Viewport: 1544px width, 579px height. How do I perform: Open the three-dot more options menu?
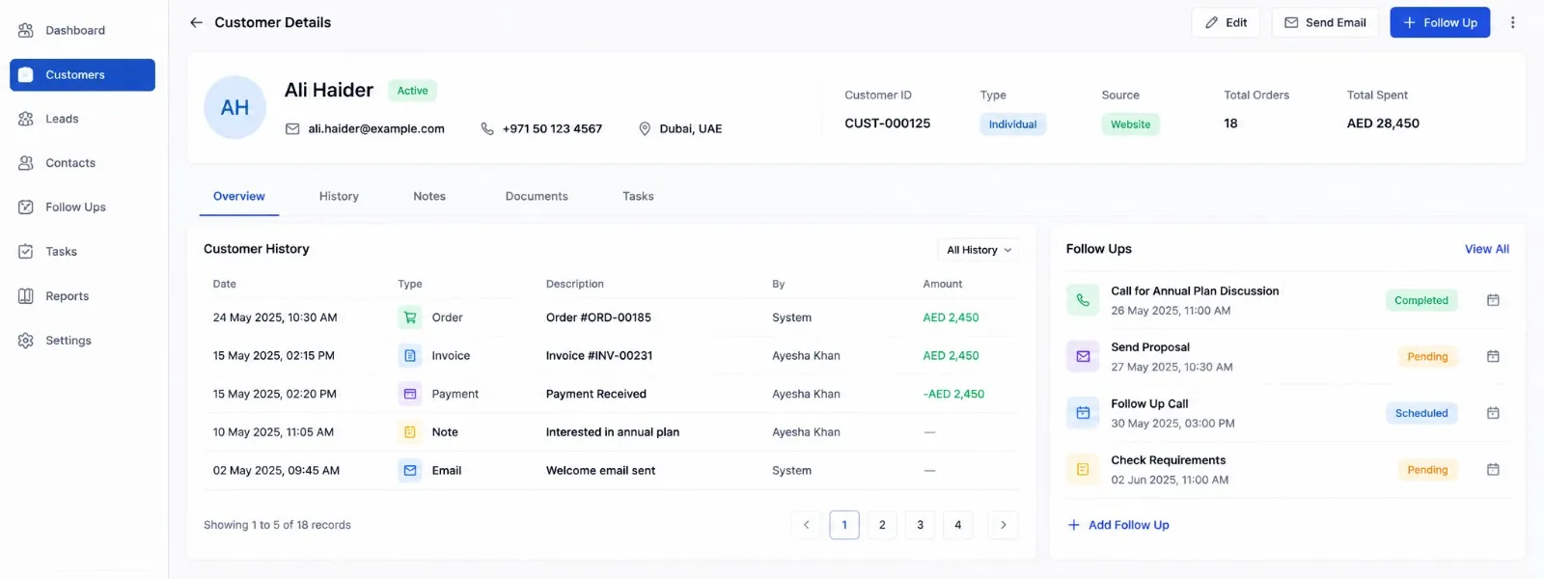pyautogui.click(x=1512, y=22)
